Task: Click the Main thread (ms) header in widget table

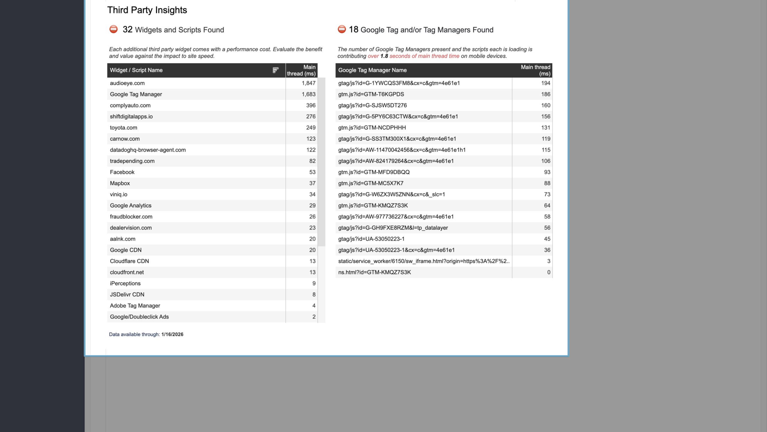Action: (301, 70)
